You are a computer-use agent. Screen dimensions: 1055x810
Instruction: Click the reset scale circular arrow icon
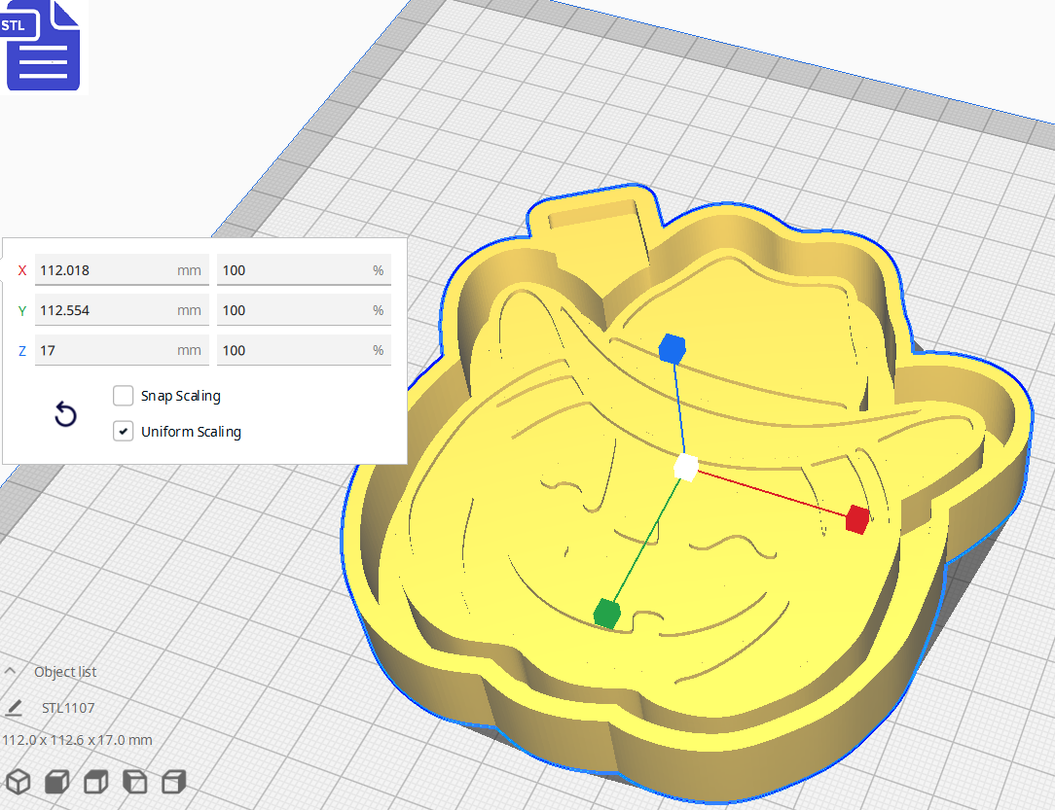pos(65,414)
